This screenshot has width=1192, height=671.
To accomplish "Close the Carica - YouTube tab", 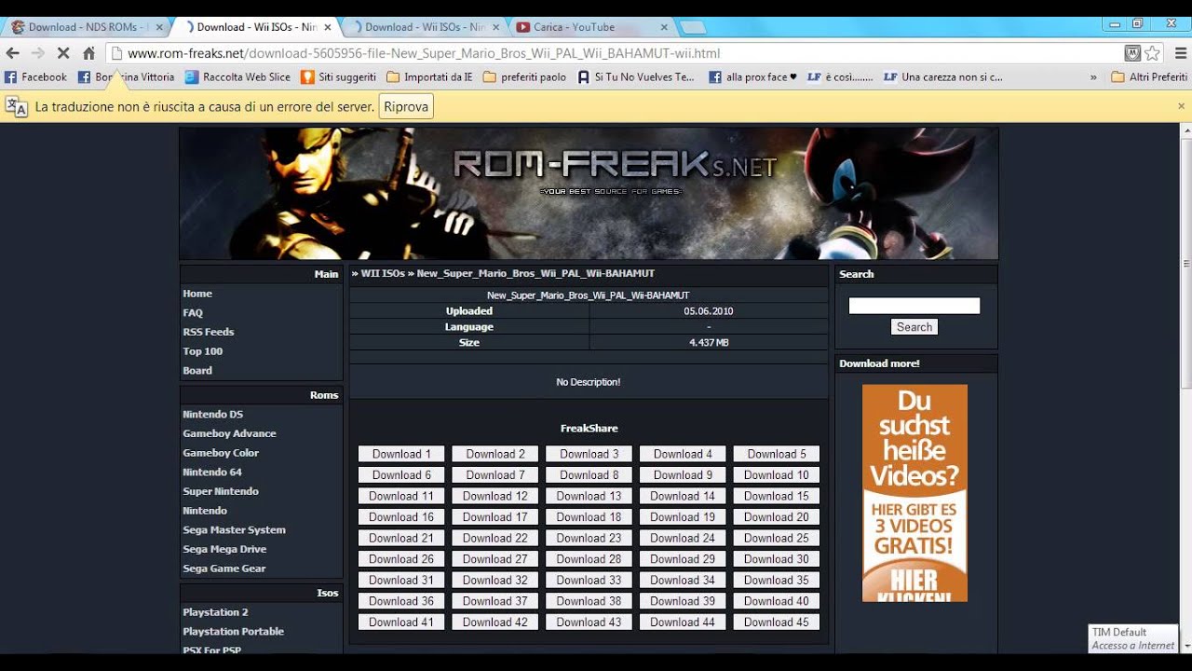I will point(664,27).
